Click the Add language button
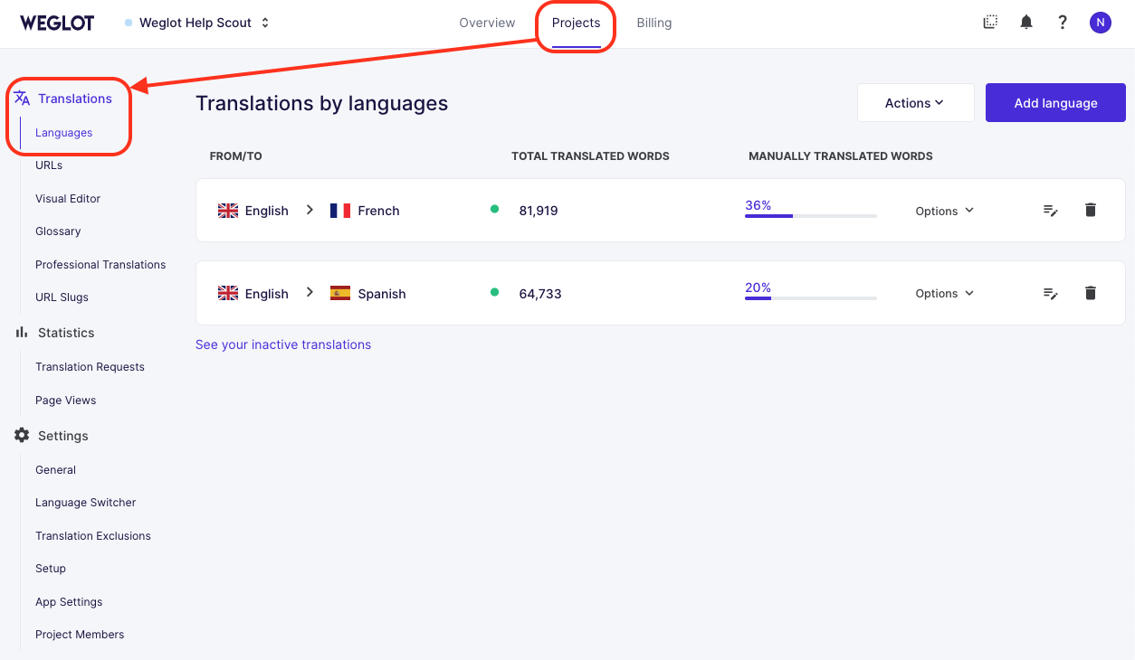 coord(1055,102)
